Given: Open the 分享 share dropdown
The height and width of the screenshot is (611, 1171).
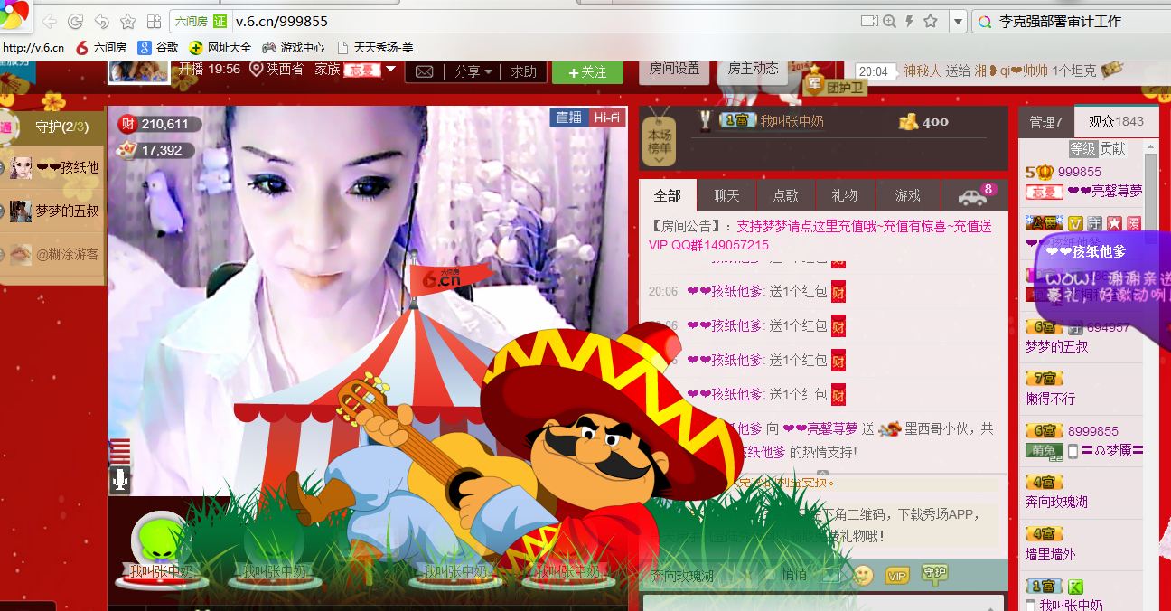Looking at the screenshot, I should 473,72.
